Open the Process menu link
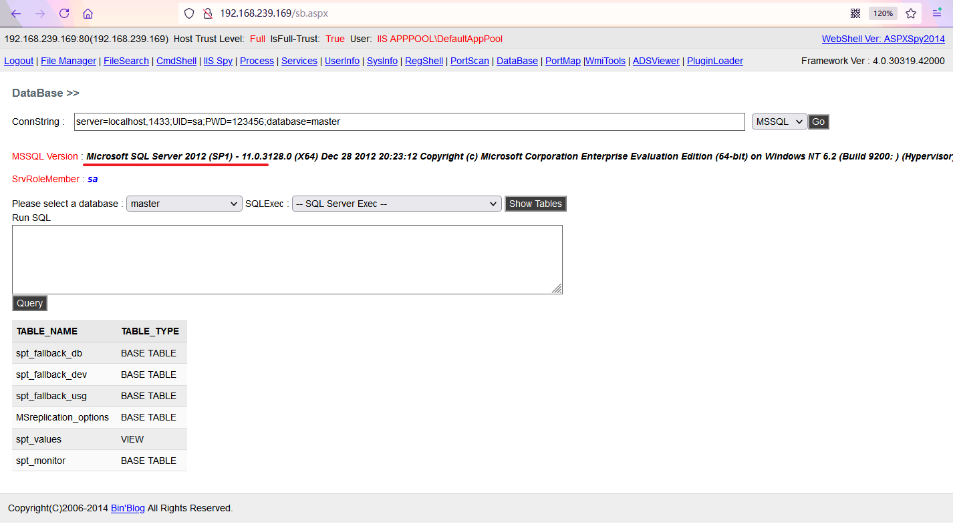 [x=257, y=61]
